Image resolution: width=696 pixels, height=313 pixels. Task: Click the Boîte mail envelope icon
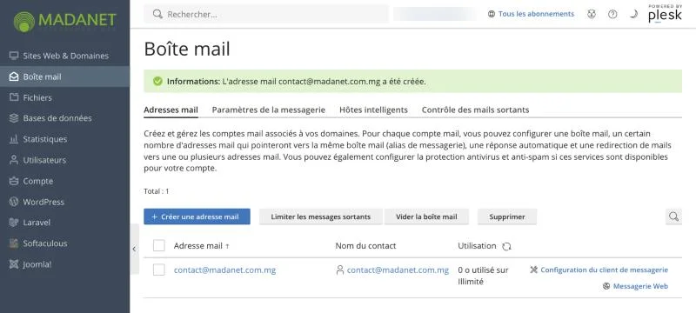pos(14,77)
